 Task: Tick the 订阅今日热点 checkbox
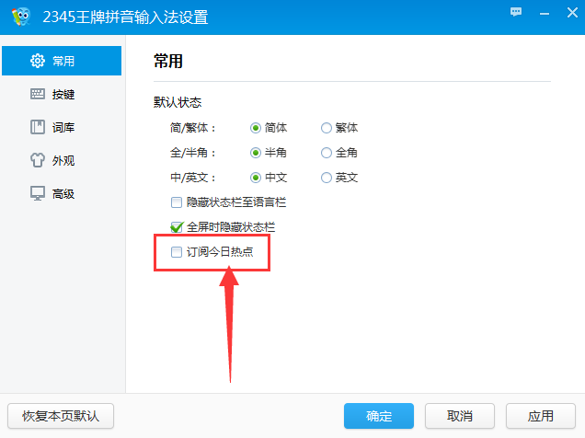pos(176,252)
